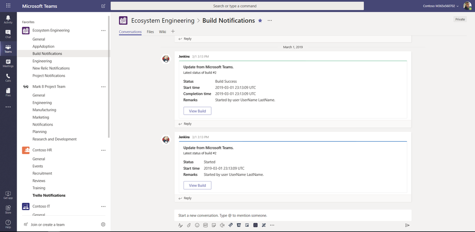This screenshot has height=232, width=475.
Task: Collapse the Contoso HR team
Action: pyautogui.click(x=42, y=150)
